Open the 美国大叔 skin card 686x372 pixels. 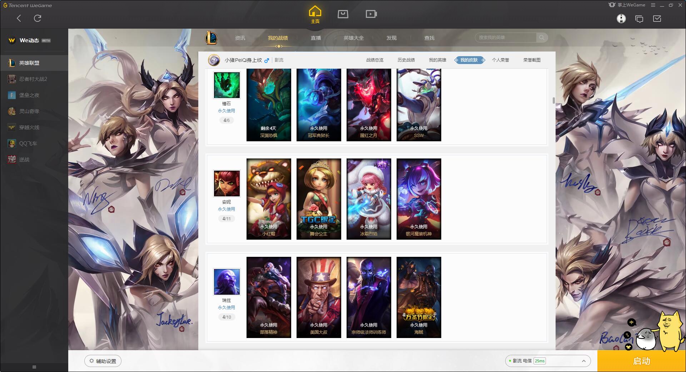pyautogui.click(x=319, y=297)
